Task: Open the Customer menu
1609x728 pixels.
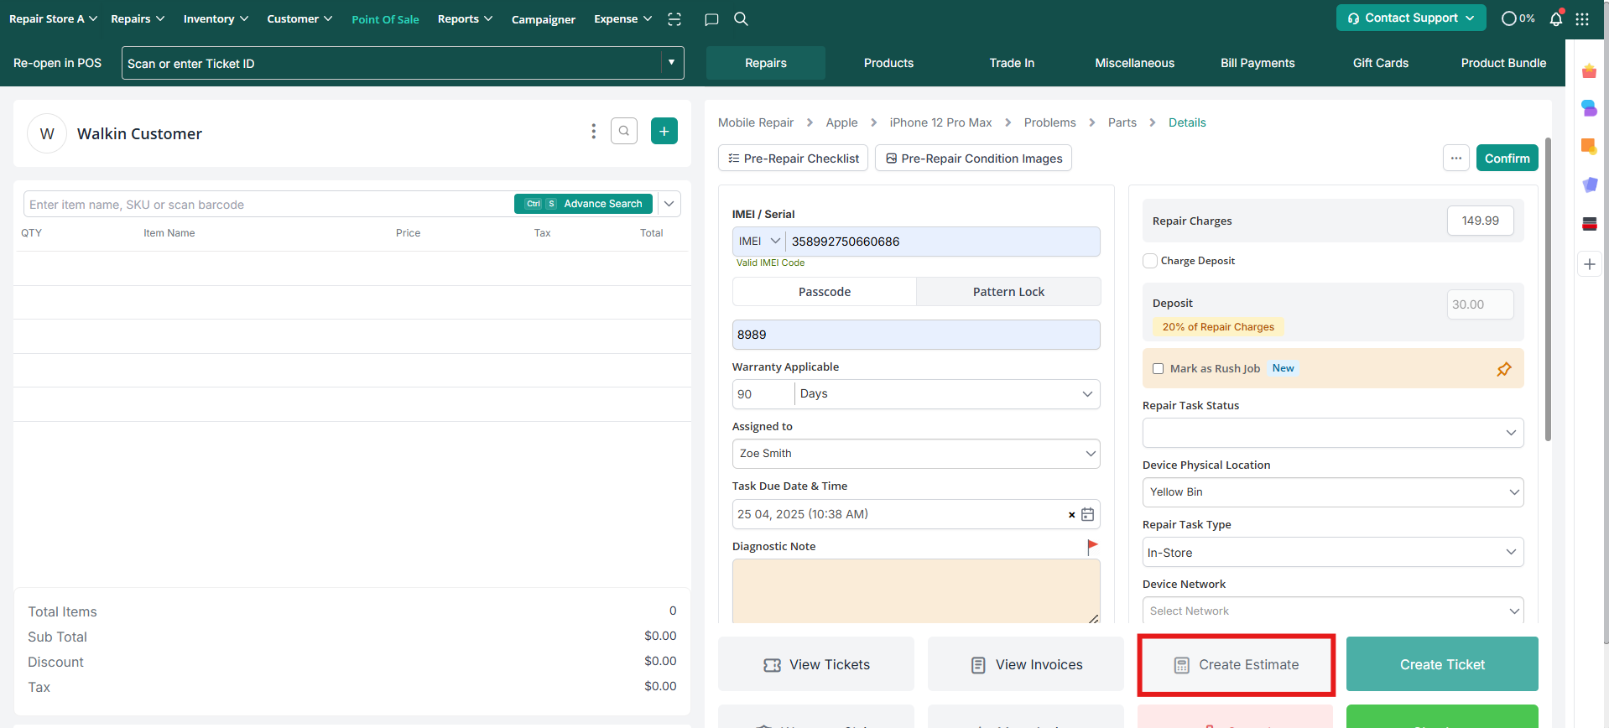Action: pos(299,18)
